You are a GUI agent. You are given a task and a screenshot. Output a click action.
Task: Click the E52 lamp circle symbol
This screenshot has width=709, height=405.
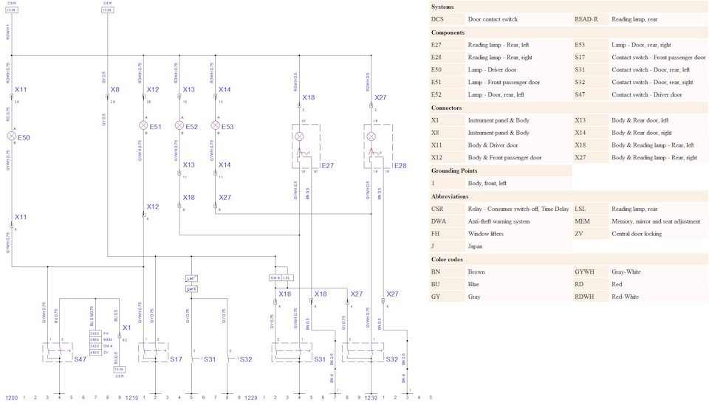click(179, 125)
